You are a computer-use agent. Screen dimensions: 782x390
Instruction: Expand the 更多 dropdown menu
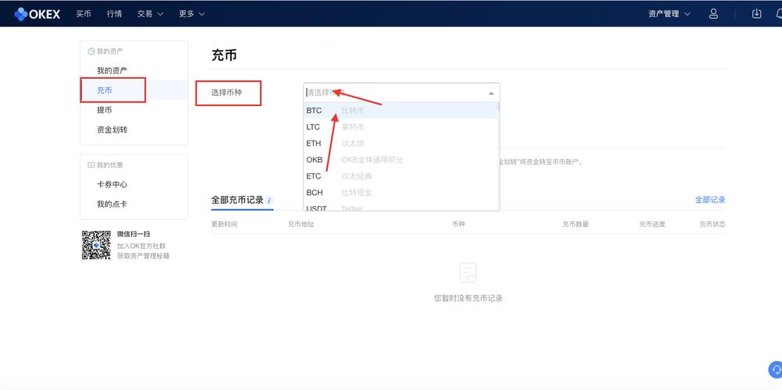[191, 13]
